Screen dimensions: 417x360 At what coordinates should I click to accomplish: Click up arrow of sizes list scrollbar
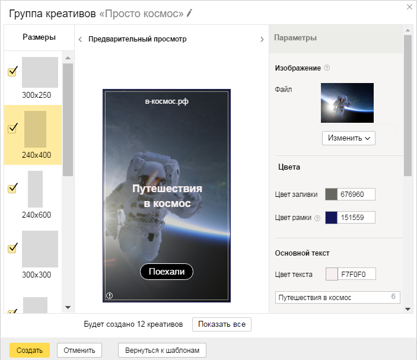click(68, 58)
